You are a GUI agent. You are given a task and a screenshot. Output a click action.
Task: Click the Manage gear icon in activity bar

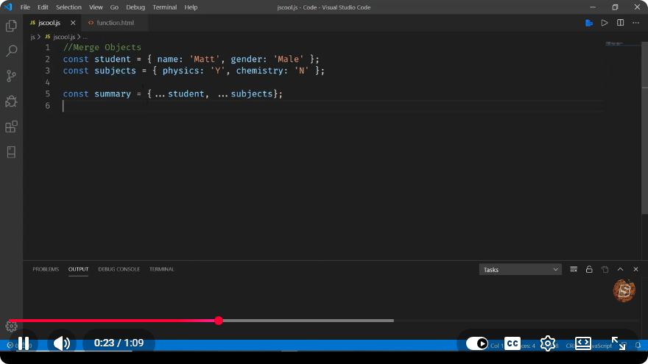pyautogui.click(x=11, y=326)
